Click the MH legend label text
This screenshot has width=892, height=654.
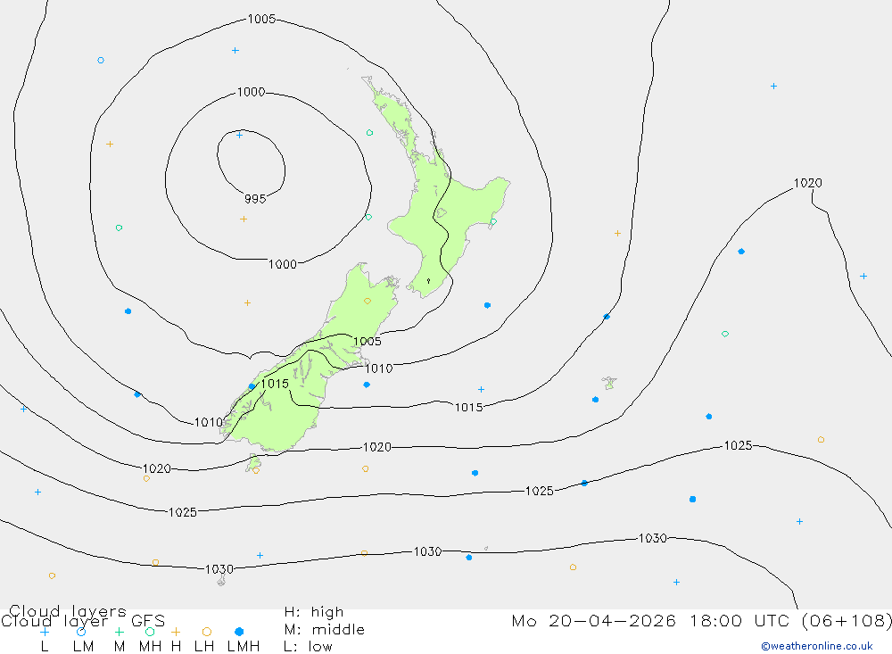(150, 647)
